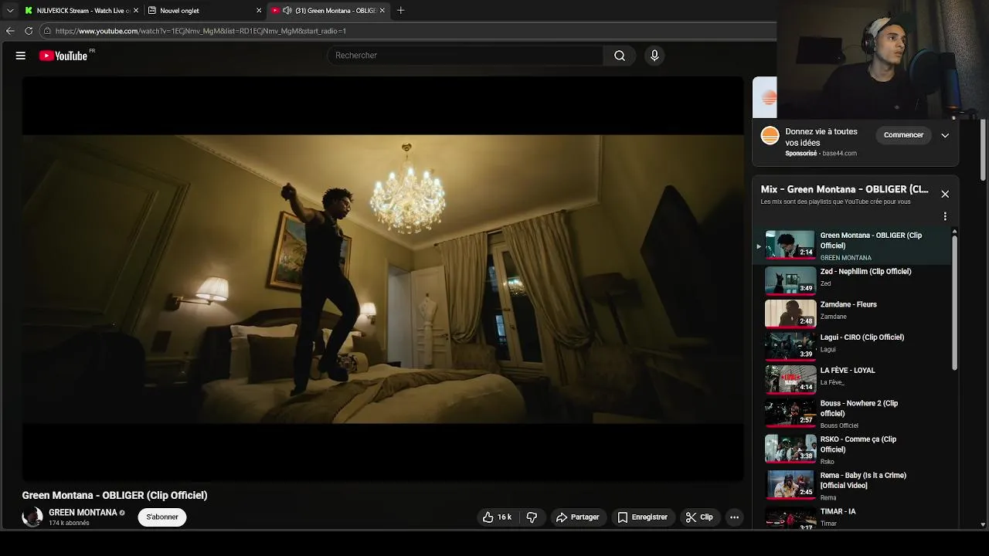Select the Green Montana YouTube tab
The width and height of the screenshot is (989, 556).
pyautogui.click(x=328, y=11)
